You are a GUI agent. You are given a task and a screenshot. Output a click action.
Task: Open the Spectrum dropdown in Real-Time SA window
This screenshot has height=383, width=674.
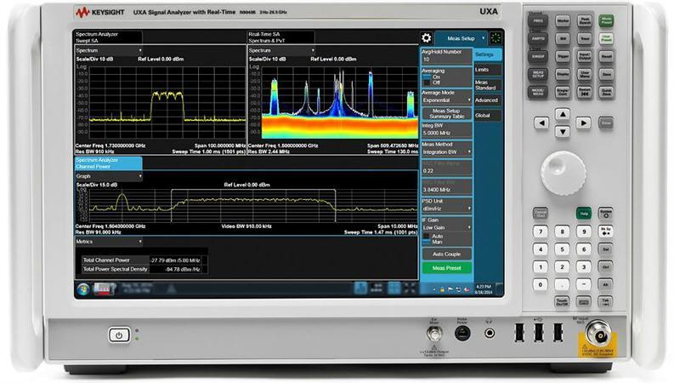281,50
